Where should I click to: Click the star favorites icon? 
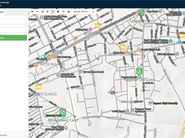[58, 11]
